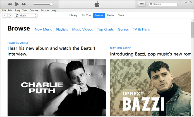The image size is (194, 117).
Task: Open the Account menu
Action: (x=45, y=10)
